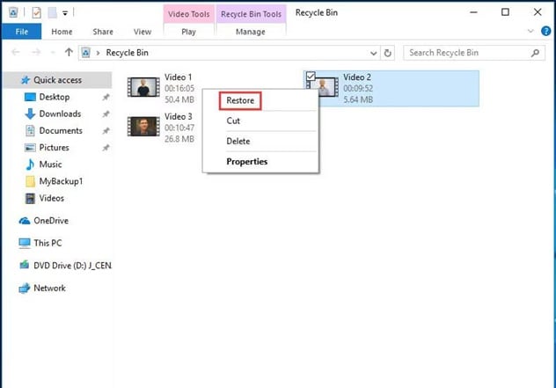Go back with the left arrow button
Image resolution: width=556 pixels, height=388 pixels.
(15, 53)
